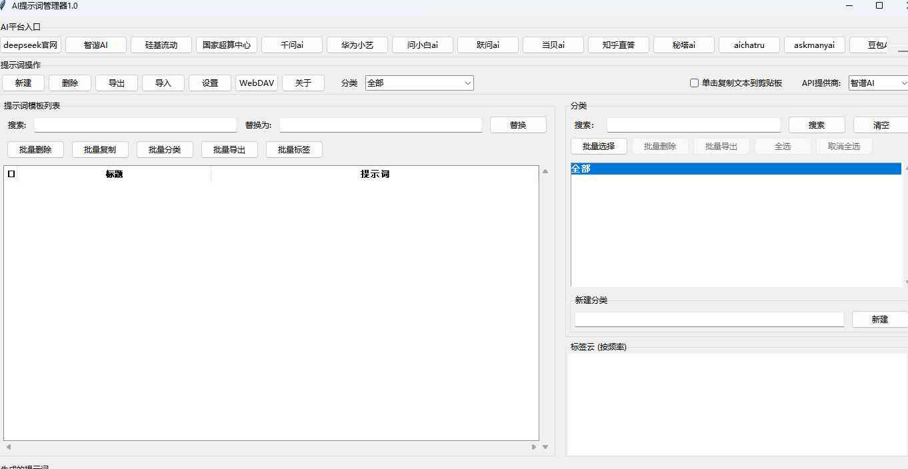Click horizontal scrollbar left arrow
Screen dimensions: 908x469
[8, 447]
